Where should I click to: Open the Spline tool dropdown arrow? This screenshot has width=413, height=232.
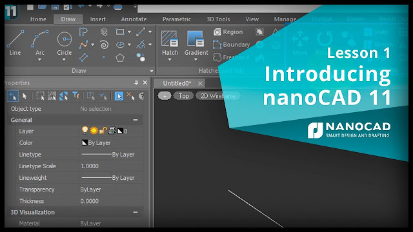pos(92,44)
